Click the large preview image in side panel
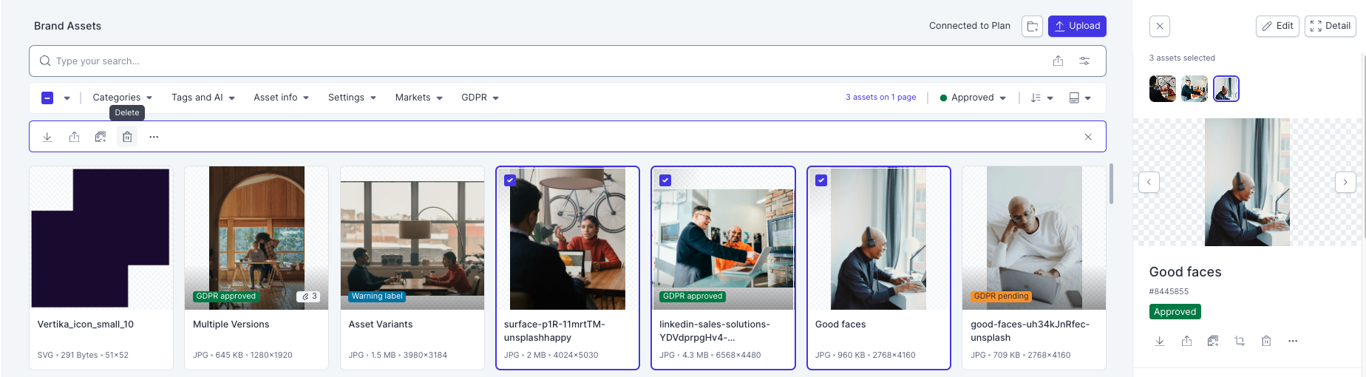This screenshot has height=377, width=1366. tap(1247, 182)
